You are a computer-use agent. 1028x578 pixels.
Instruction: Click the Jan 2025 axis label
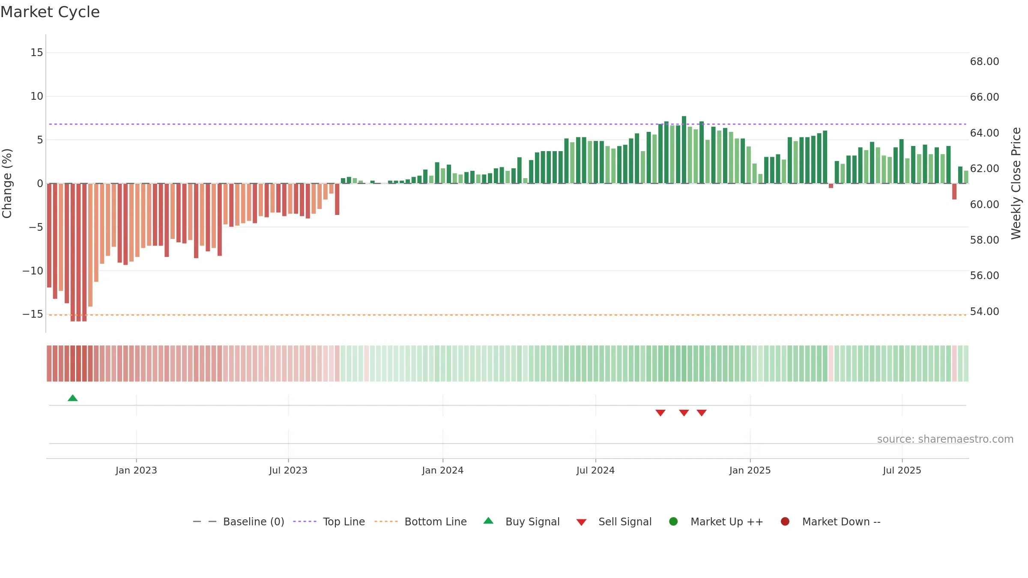pyautogui.click(x=750, y=471)
